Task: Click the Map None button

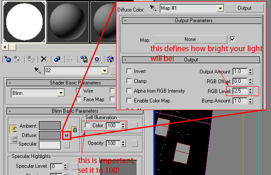Action: pyautogui.click(x=190, y=39)
